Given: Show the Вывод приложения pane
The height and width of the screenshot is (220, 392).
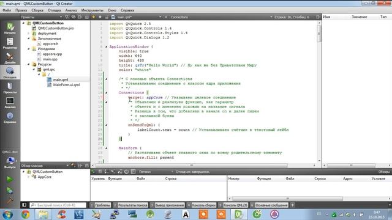Looking at the screenshot, I should click(x=167, y=205).
